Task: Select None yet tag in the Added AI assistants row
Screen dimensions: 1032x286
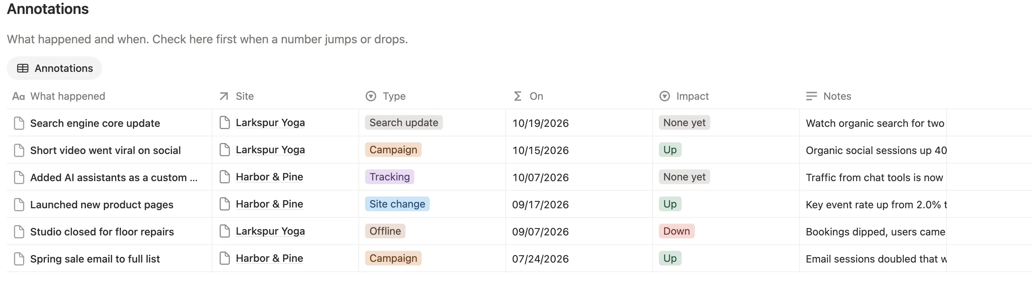Action: (684, 177)
